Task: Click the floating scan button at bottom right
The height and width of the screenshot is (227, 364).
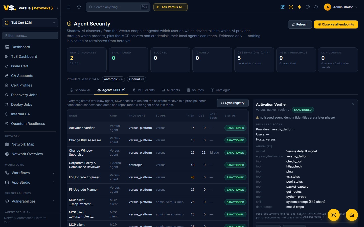Action: click(x=334, y=215)
